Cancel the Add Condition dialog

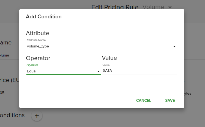tap(144, 100)
